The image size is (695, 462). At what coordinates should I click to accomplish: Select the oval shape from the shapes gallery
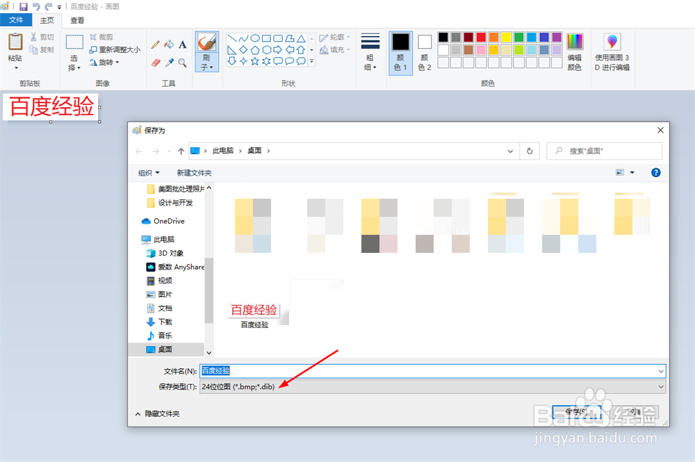point(255,37)
